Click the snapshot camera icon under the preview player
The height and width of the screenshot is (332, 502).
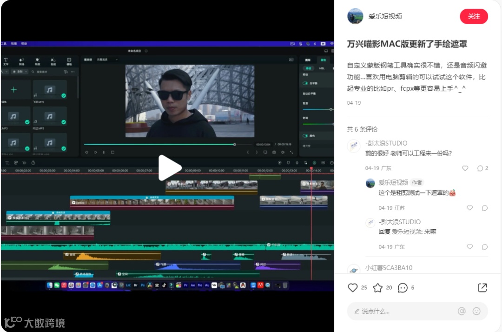tap(274, 152)
